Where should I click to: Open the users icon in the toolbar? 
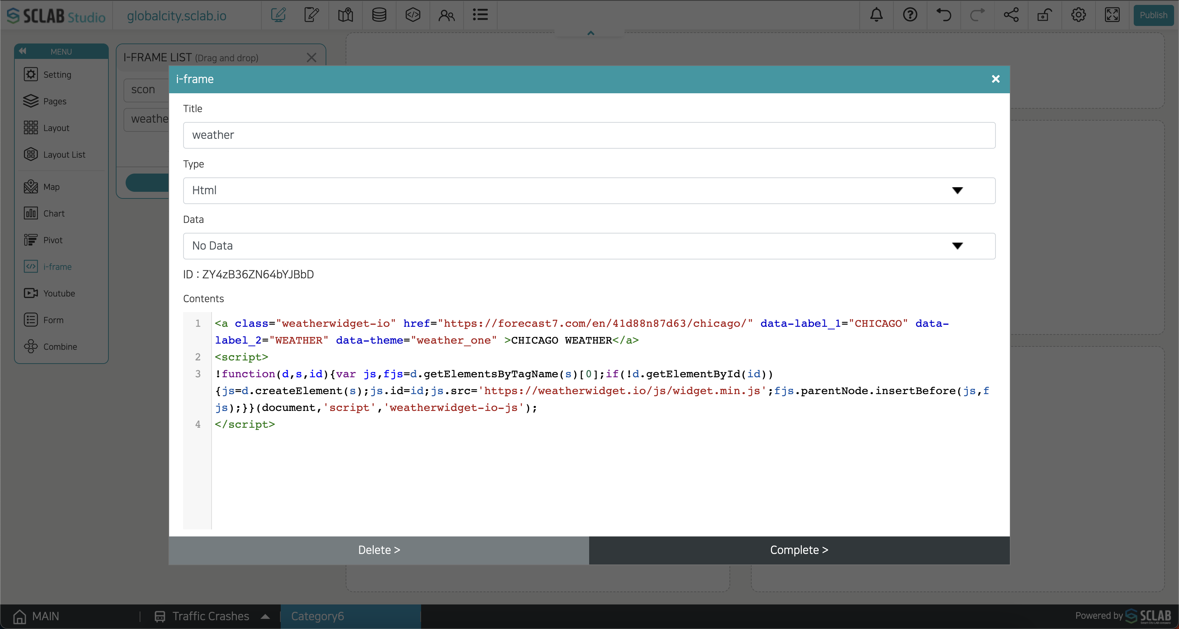(x=447, y=15)
